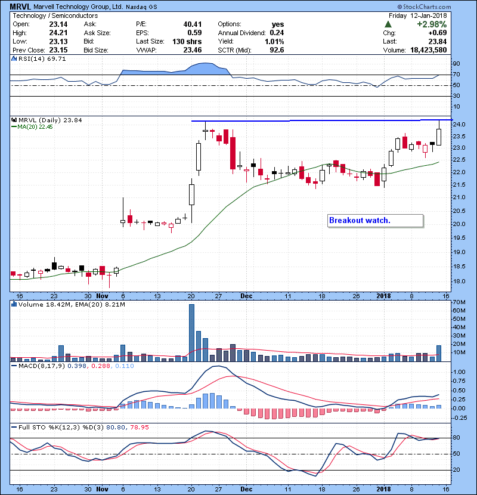The width and height of the screenshot is (477, 495).
Task: Click the 24.0 price scale label
Action: click(459, 125)
